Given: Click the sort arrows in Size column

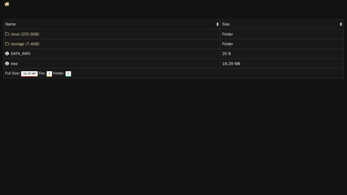Looking at the screenshot, I should tap(341, 24).
